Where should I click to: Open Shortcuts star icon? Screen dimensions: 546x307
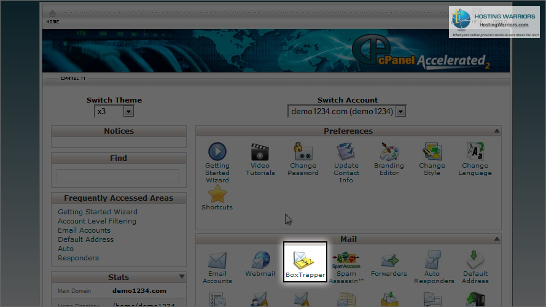[x=217, y=194]
